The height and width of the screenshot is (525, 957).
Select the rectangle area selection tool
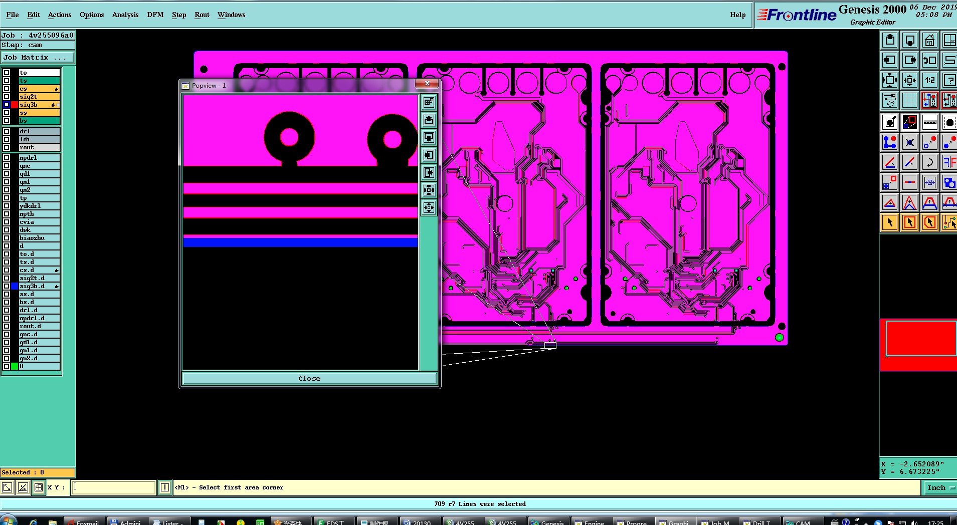tap(910, 222)
